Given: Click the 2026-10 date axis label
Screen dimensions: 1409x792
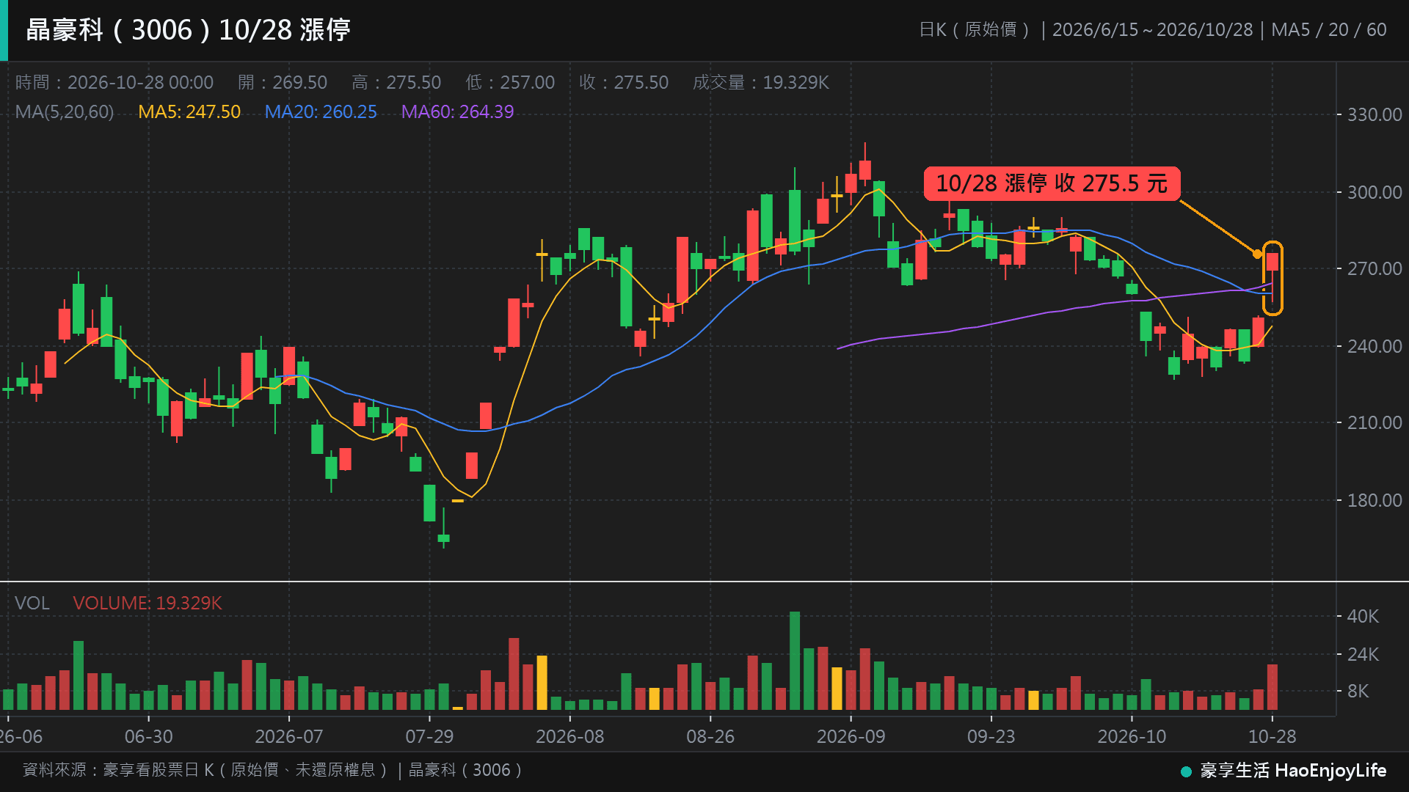Looking at the screenshot, I should pos(1132,736).
